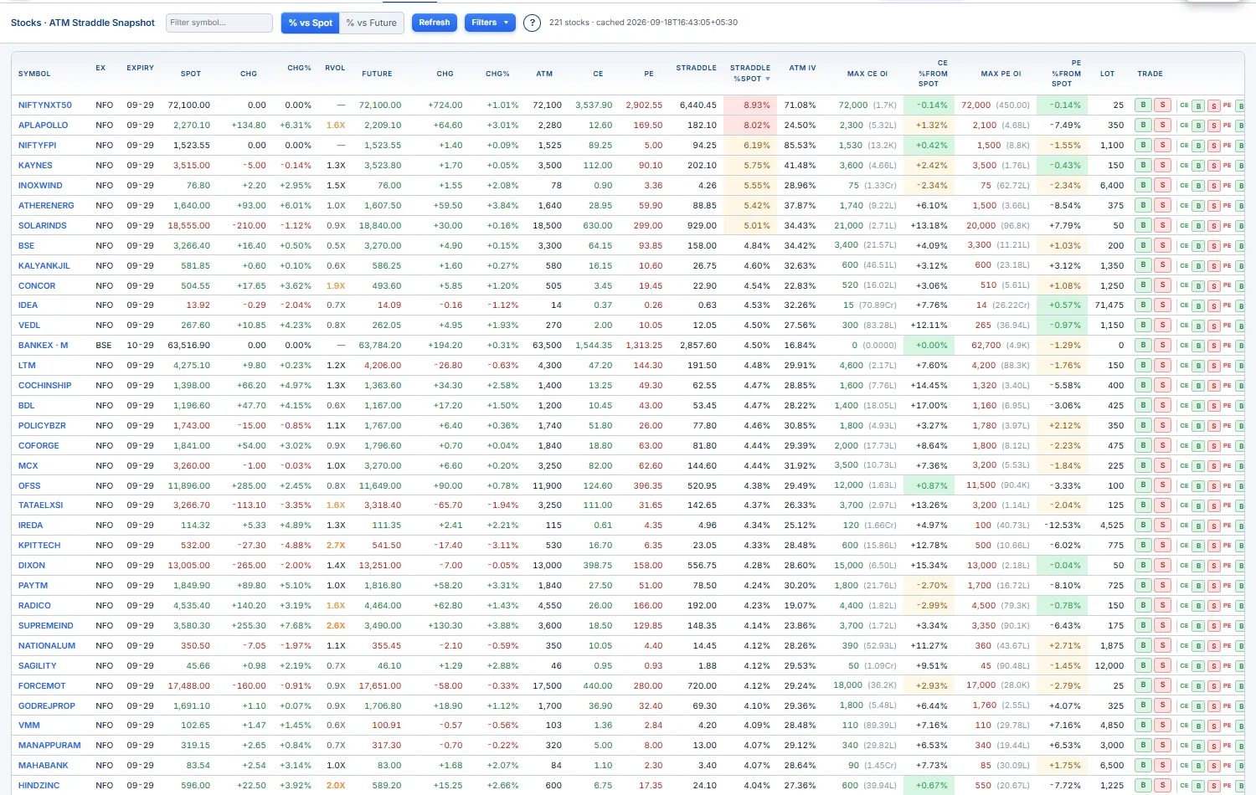Open the MANAPPURAM symbol link

49,746
